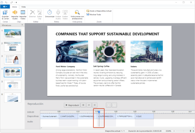Click the Eliminar icon
The width and height of the screenshot is (195, 133).
(x=33, y=14)
